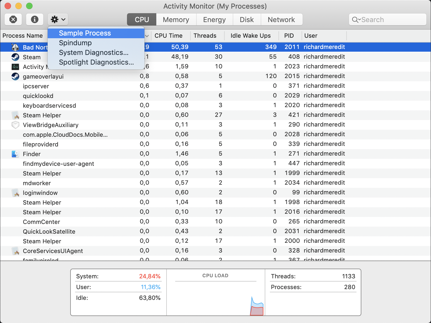Screen dimensions: 431x323
Task: Click the ViewBridgeAuxiliary shield icon
Action: coord(15,125)
